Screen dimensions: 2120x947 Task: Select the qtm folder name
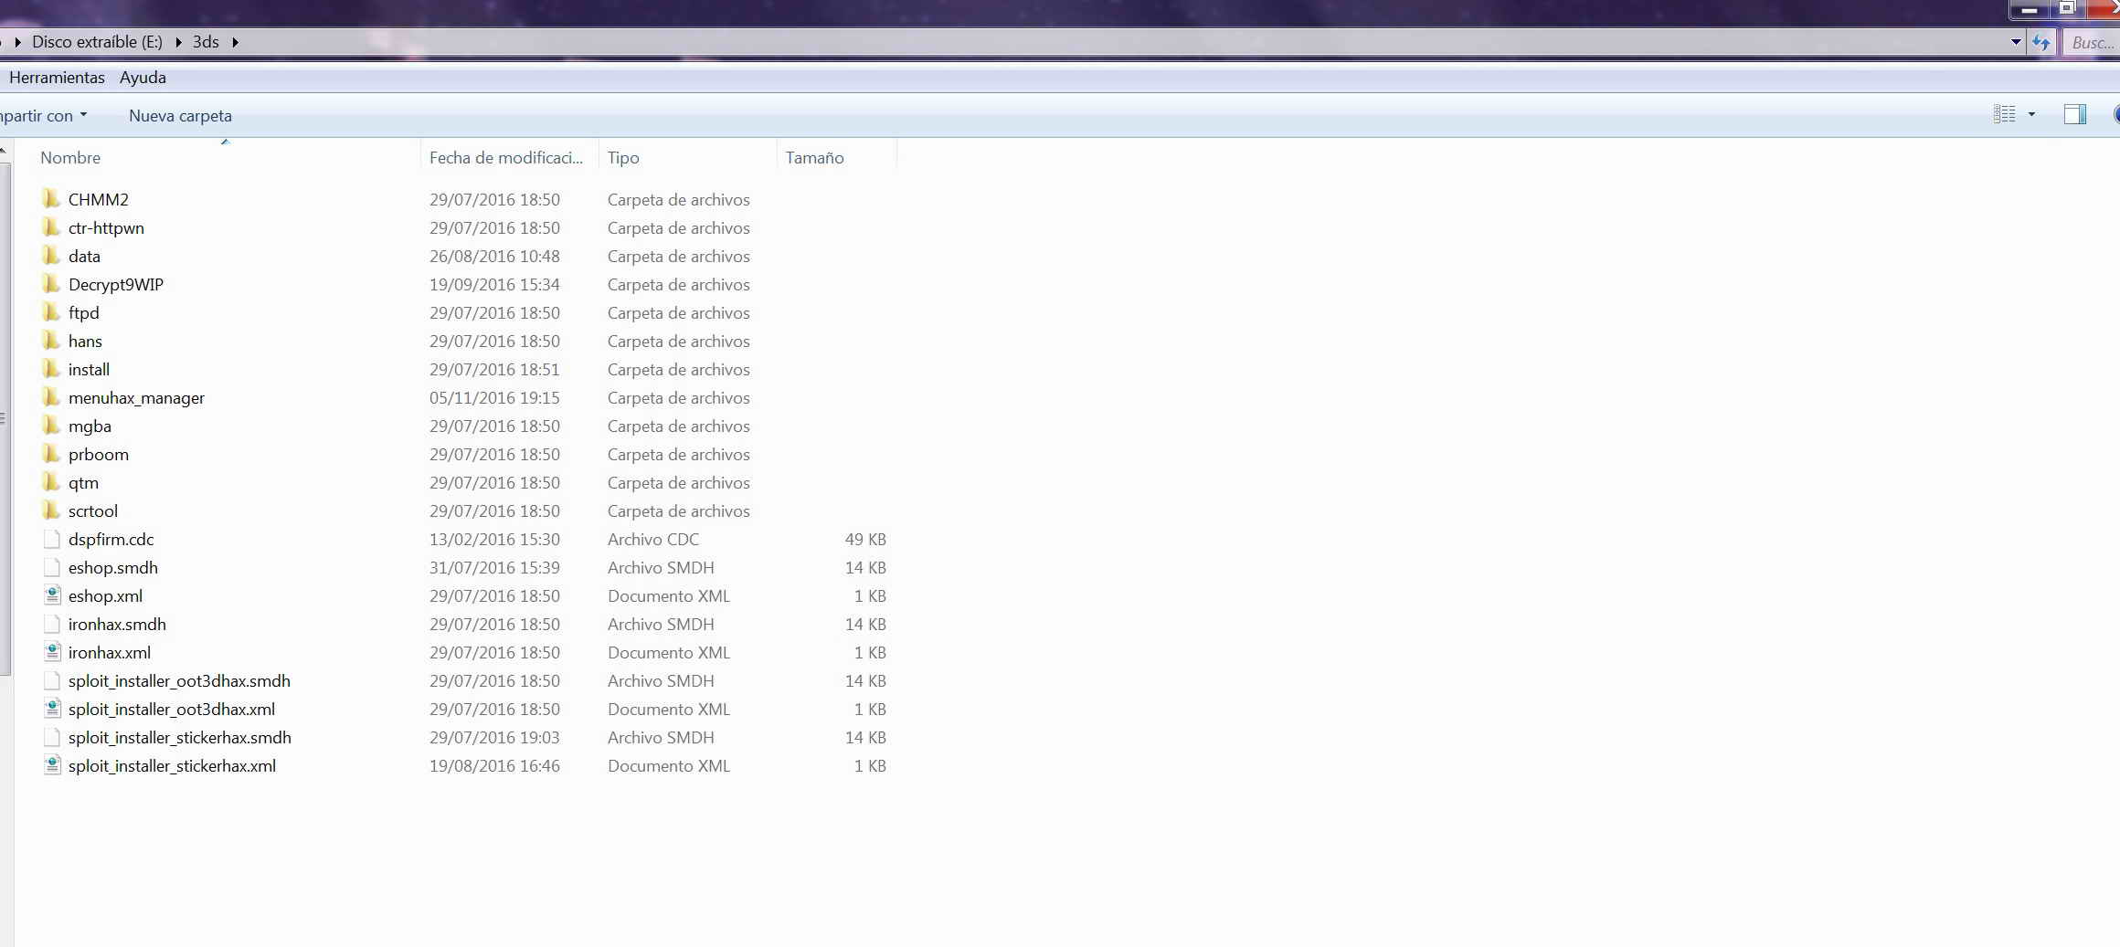pos(83,482)
